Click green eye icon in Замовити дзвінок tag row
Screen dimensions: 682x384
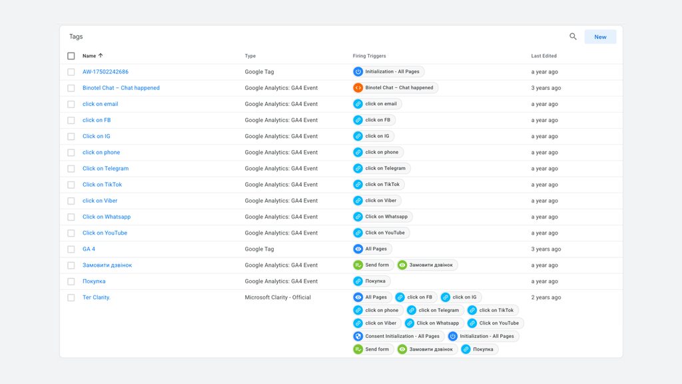click(402, 265)
